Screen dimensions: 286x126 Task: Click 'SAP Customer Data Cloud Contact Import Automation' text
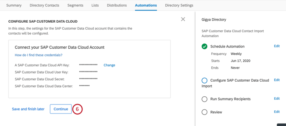pos(233,34)
